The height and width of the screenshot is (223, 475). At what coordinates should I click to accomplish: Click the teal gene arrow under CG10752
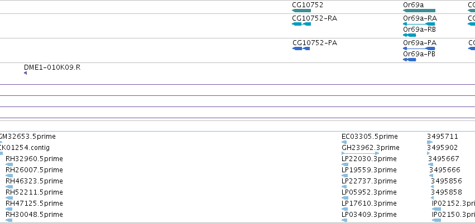301,11
